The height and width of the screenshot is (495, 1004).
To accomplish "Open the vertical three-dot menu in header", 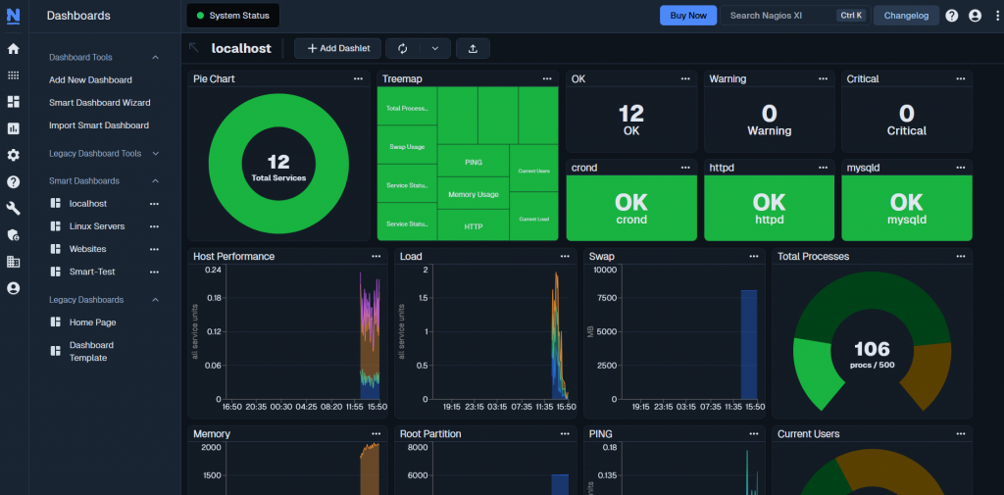I will (x=993, y=16).
